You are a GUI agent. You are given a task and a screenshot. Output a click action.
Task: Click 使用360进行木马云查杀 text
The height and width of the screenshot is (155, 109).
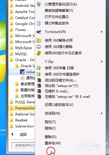pyautogui.click(x=63, y=53)
